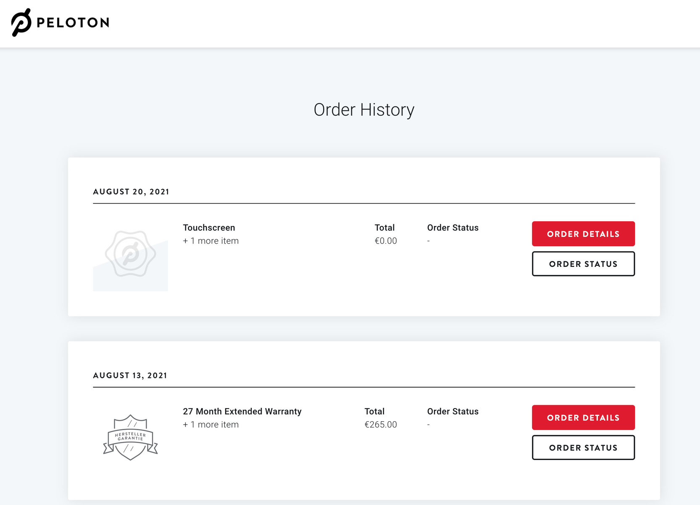
Task: Select the 27 Month Extended Warranty title
Action: coord(242,412)
